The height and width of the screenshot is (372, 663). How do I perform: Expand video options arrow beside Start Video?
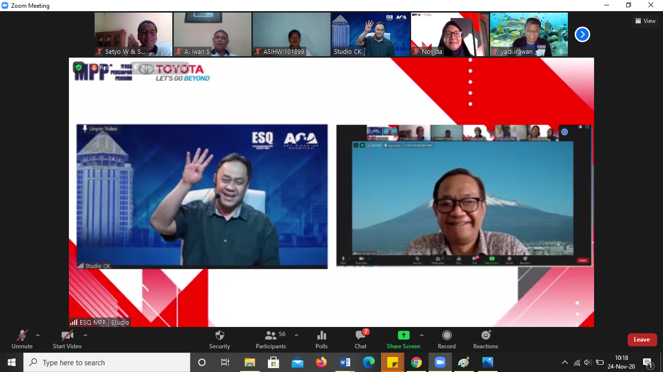tap(85, 335)
